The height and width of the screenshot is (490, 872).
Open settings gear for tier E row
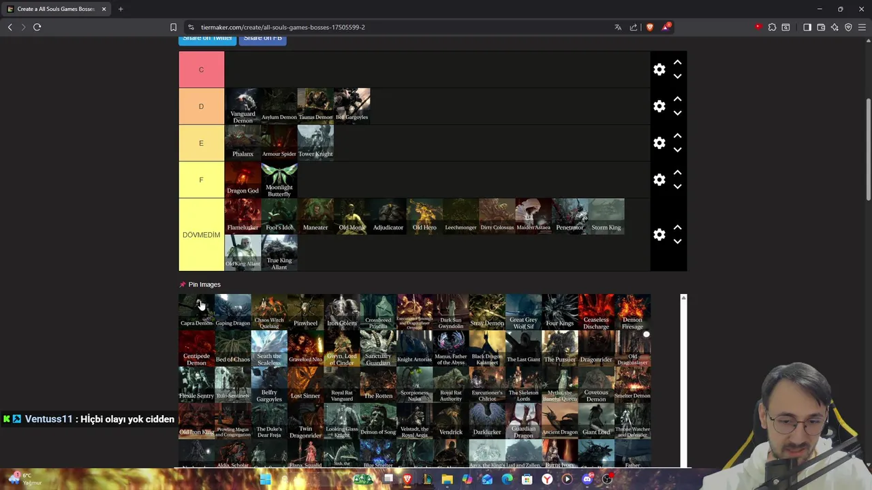click(659, 143)
